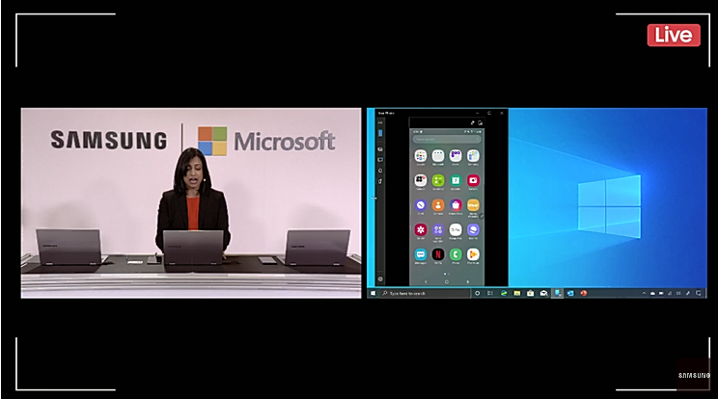Tap the phone's back navigation button
The height and width of the screenshot is (399, 718).
pyautogui.click(x=426, y=281)
